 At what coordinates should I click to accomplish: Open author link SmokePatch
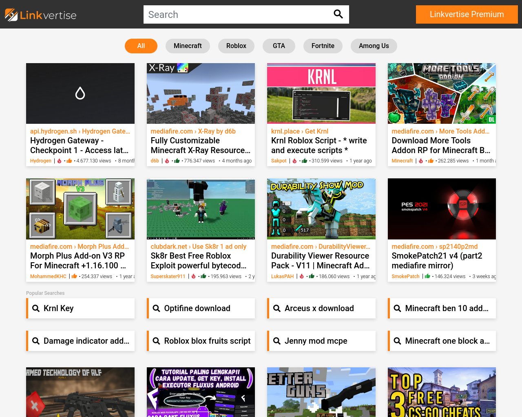pos(405,277)
